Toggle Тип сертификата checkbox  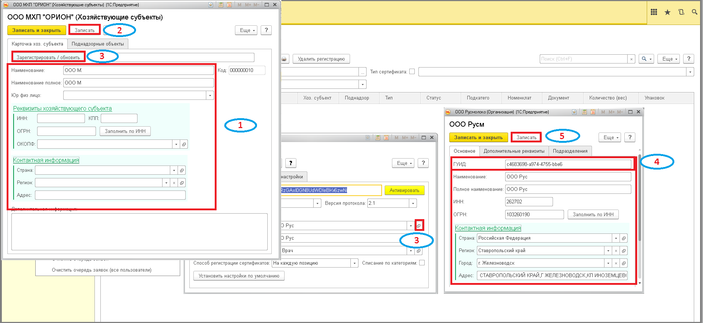click(x=412, y=72)
